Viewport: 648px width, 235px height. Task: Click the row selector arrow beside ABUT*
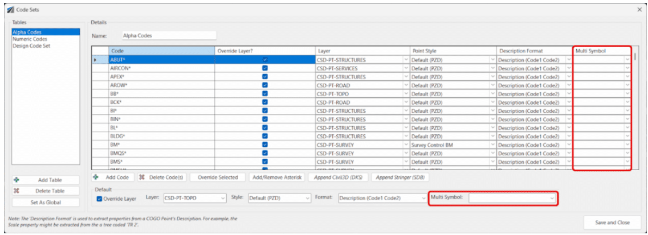pyautogui.click(x=96, y=60)
